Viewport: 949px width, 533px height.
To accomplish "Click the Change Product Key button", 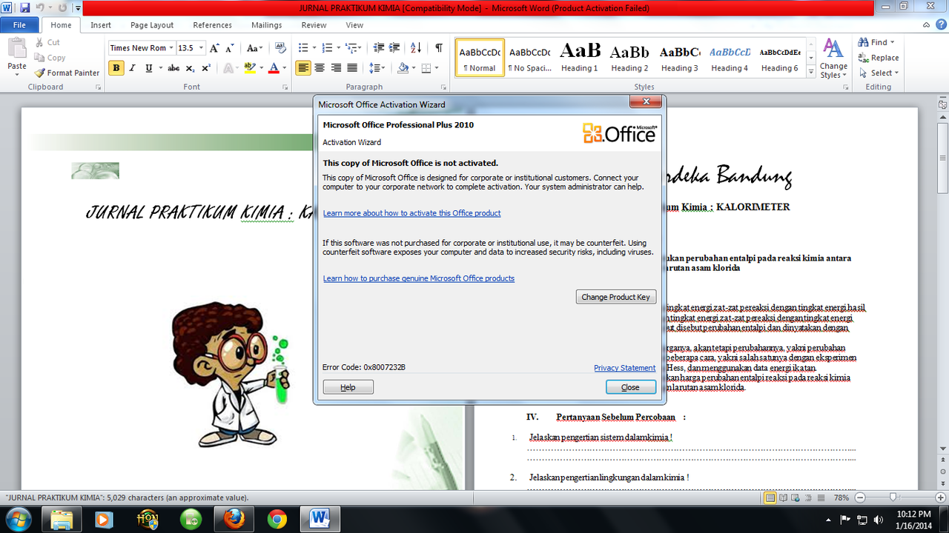I will [615, 297].
